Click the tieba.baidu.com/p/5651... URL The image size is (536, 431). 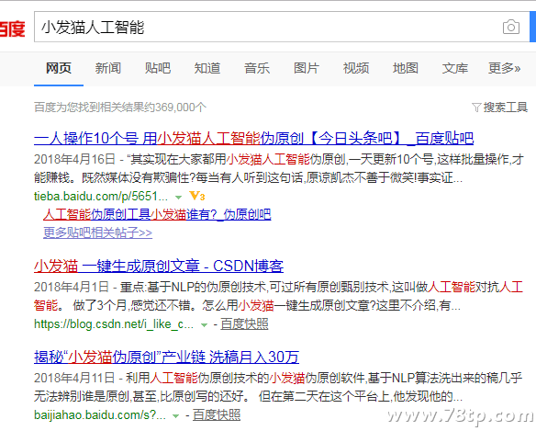[101, 196]
